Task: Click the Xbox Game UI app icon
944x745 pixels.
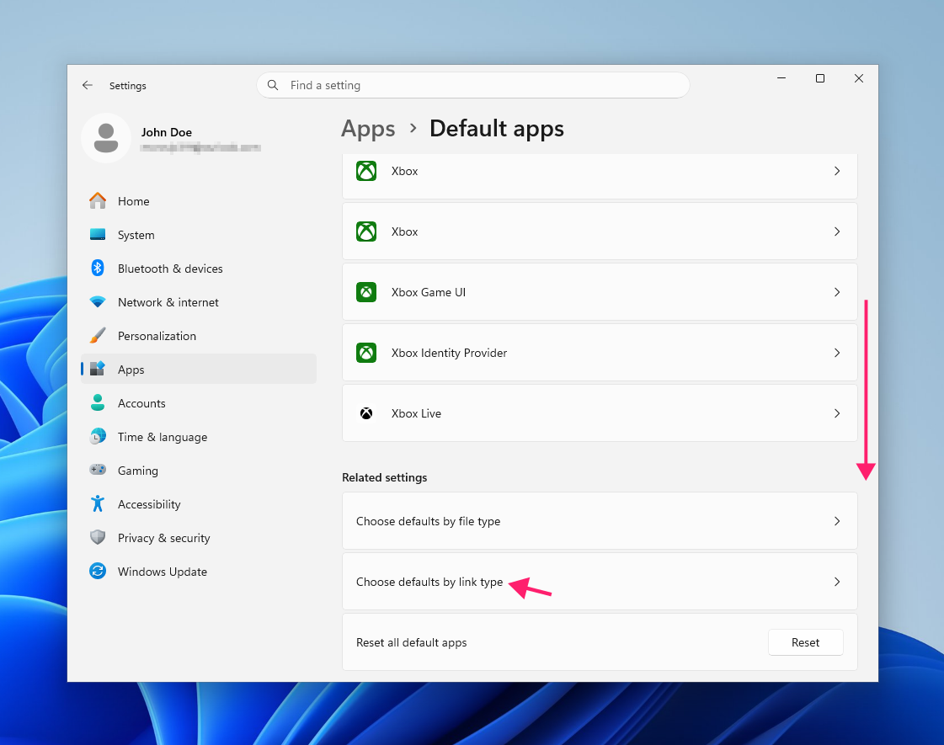Action: point(366,292)
